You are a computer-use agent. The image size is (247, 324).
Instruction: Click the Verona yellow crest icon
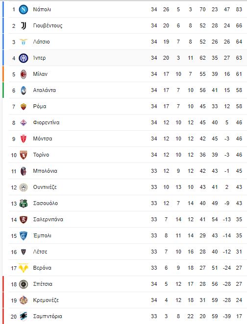[x=24, y=268]
